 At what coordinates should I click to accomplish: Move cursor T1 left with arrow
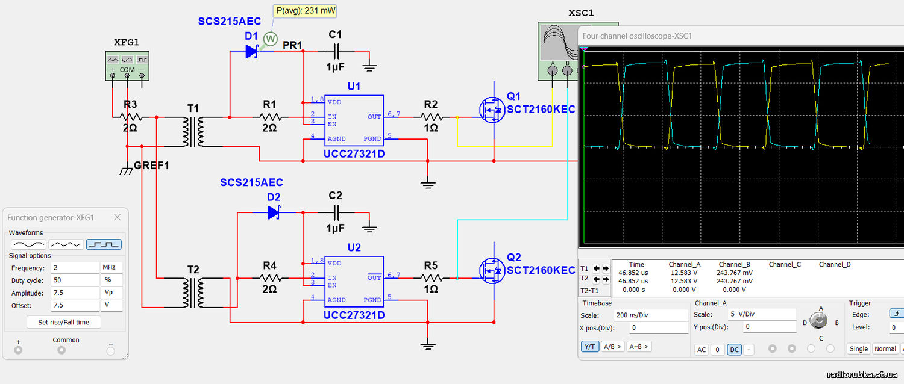(596, 269)
